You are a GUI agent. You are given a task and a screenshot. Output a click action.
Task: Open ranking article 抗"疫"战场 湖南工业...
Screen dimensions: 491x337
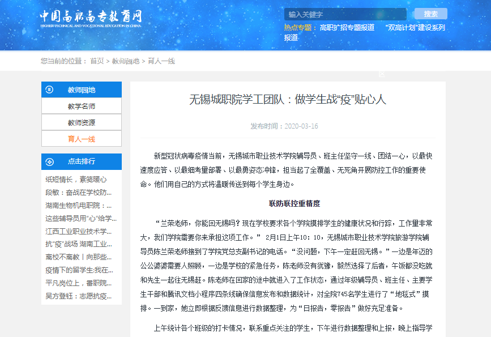(79, 244)
